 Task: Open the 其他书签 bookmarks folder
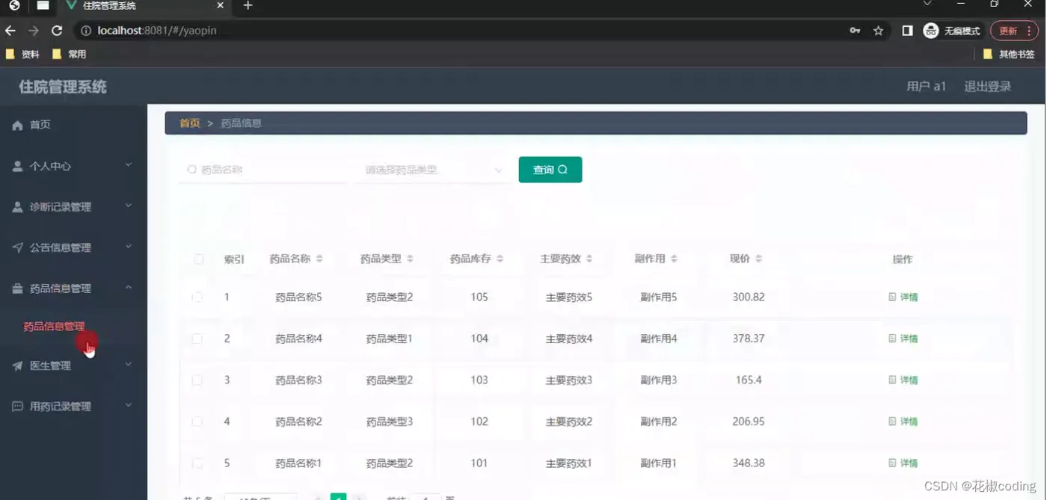pyautogui.click(x=1009, y=55)
